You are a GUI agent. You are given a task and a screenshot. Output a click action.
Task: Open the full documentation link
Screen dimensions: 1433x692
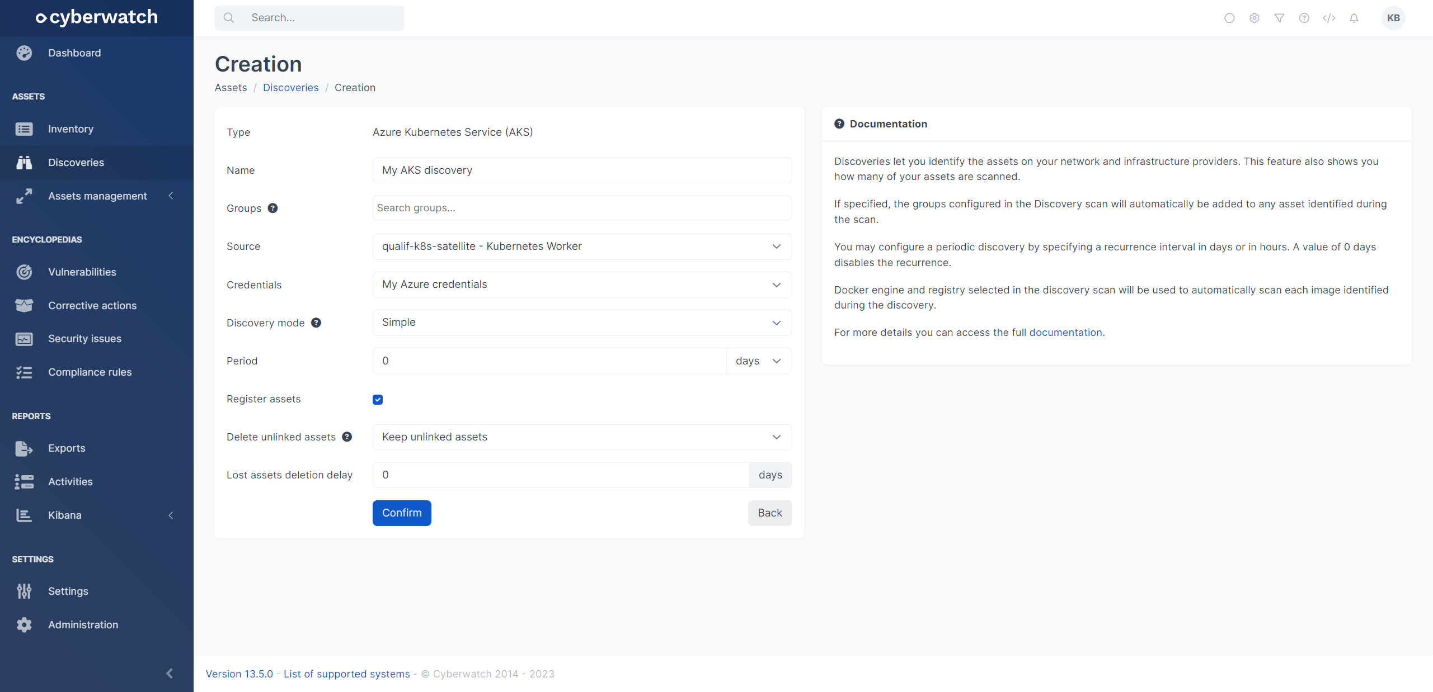(1065, 333)
